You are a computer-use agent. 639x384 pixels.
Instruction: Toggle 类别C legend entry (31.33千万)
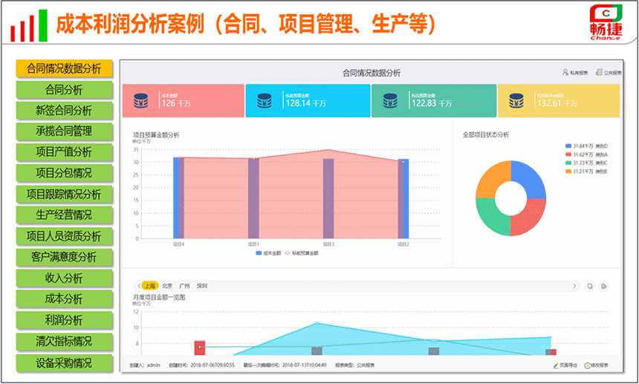tap(587, 163)
